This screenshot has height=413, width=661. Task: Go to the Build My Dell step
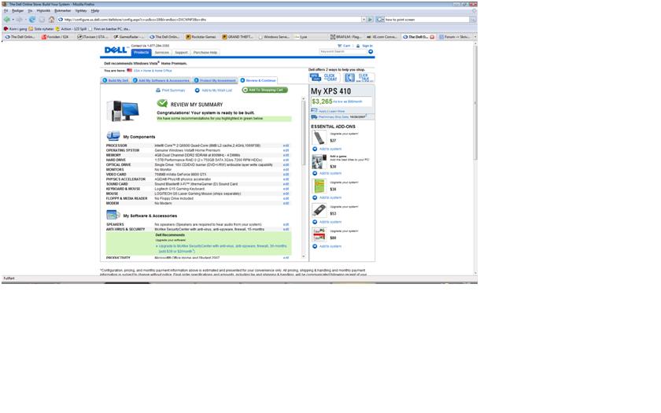[x=116, y=80]
